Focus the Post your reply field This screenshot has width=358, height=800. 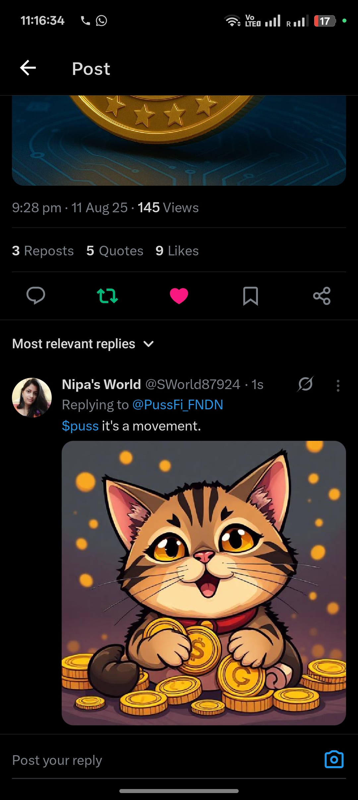tap(166, 760)
